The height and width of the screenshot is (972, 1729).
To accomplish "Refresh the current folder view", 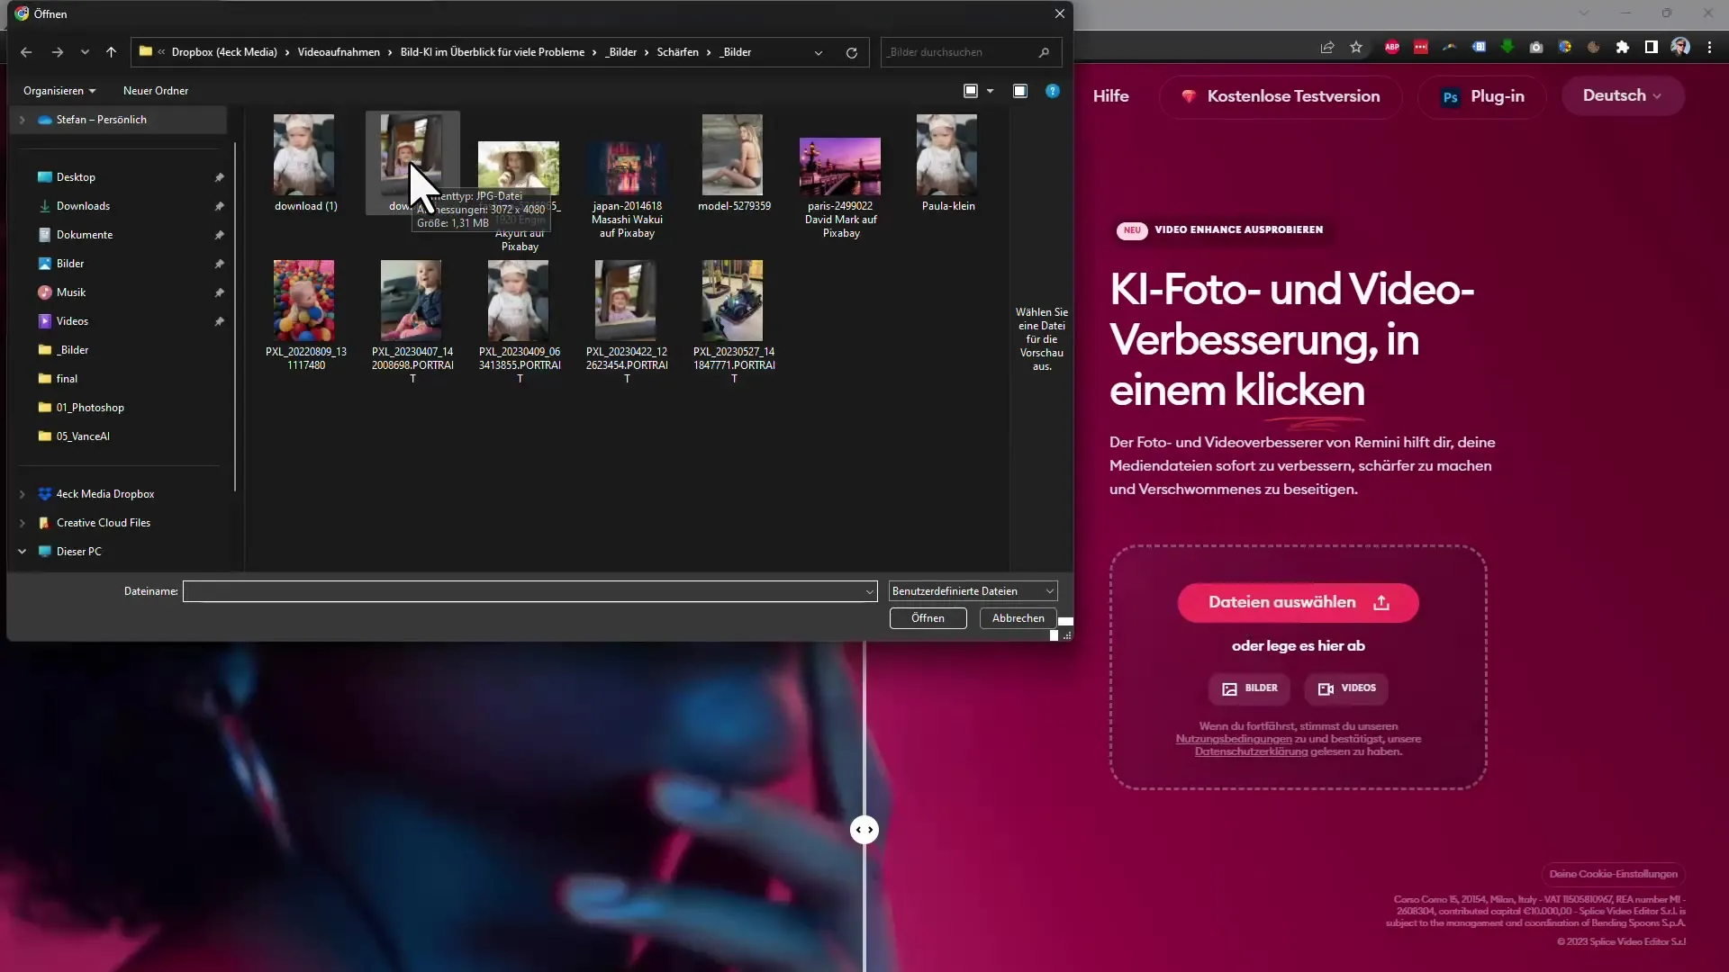I will pyautogui.click(x=851, y=52).
